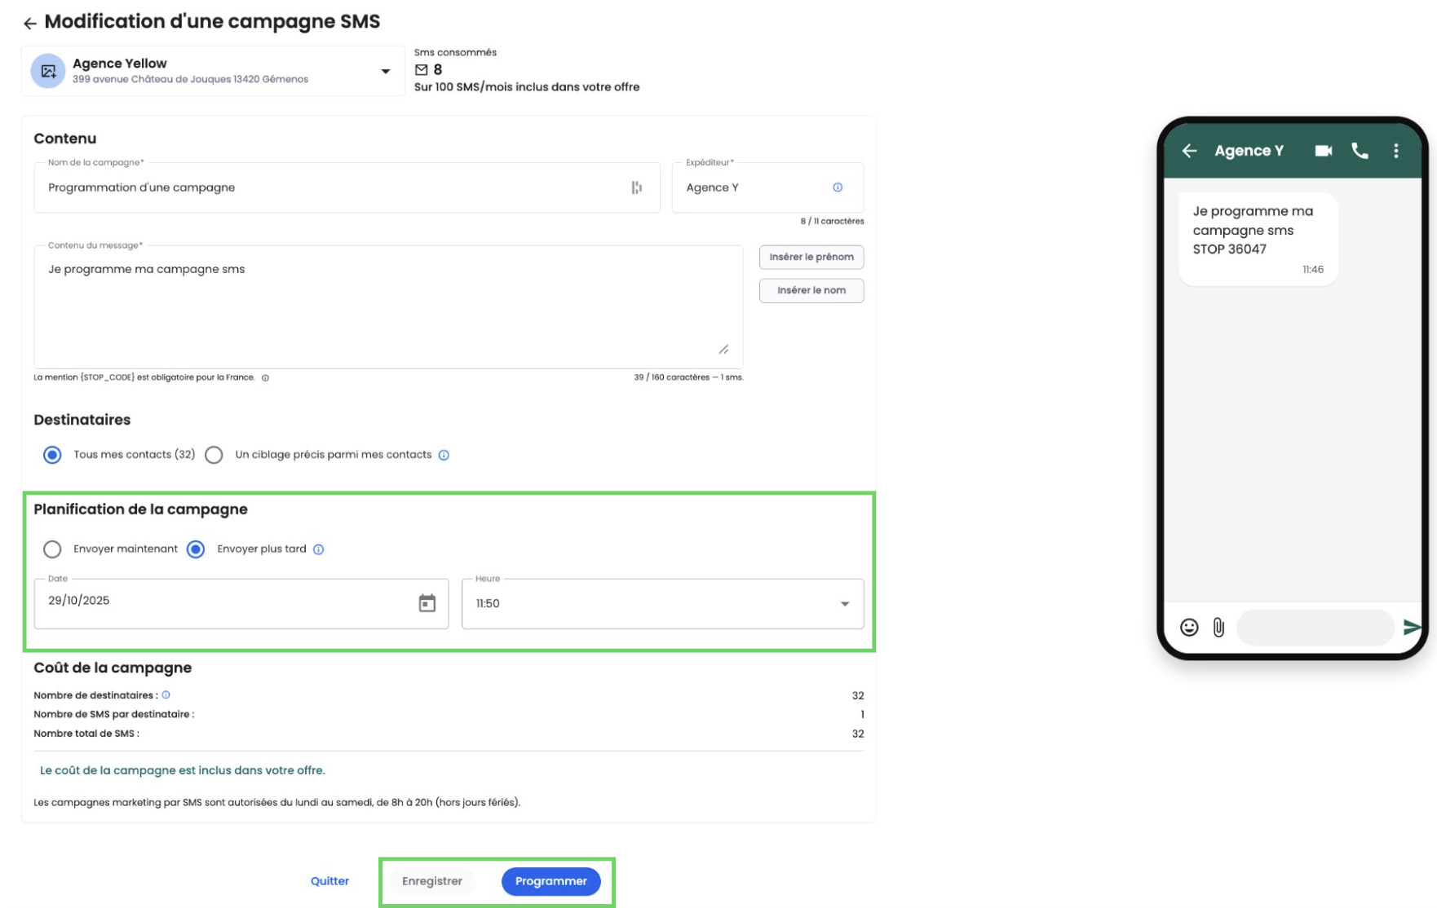
Task: Expand the Agence Yellow agency selector
Action: pos(385,72)
